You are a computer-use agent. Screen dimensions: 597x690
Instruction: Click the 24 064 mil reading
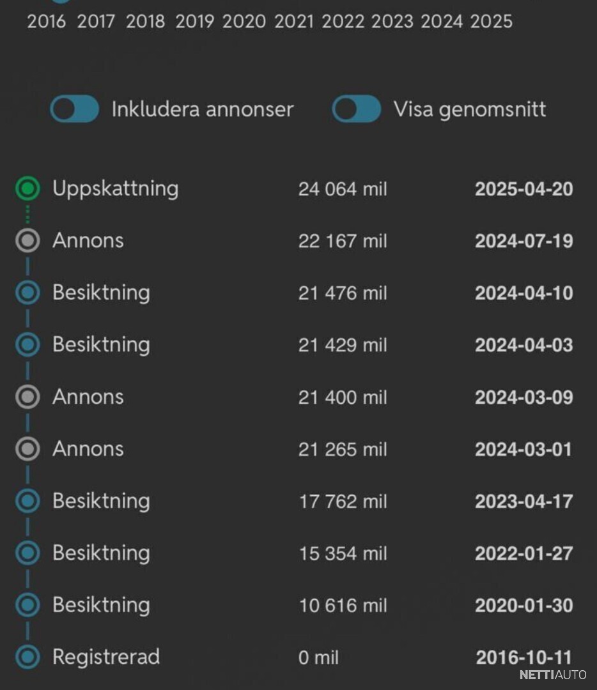click(x=343, y=189)
